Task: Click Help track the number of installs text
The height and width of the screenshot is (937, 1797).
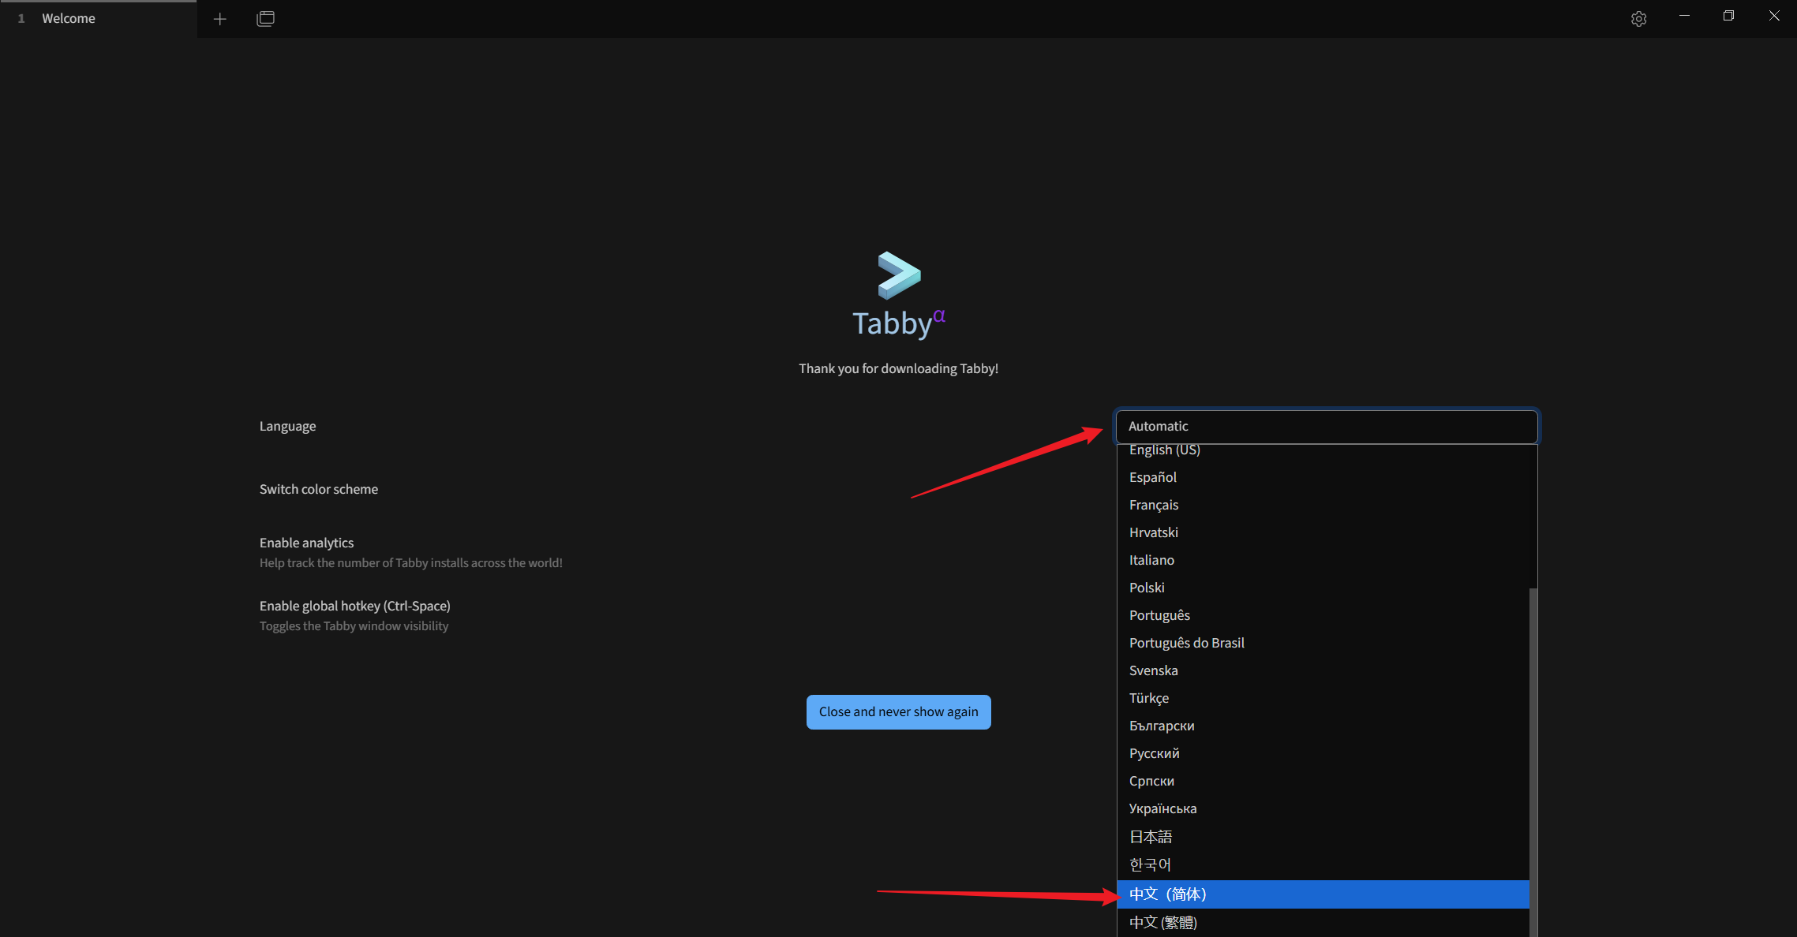Action: (411, 563)
